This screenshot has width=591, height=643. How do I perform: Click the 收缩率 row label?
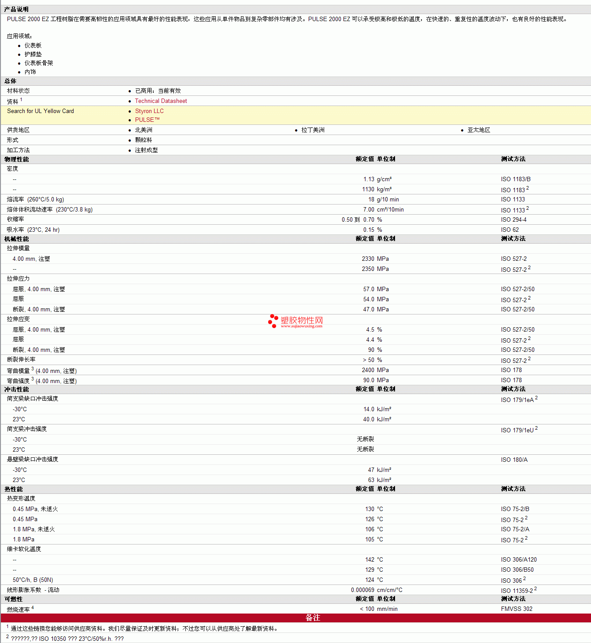(15, 219)
